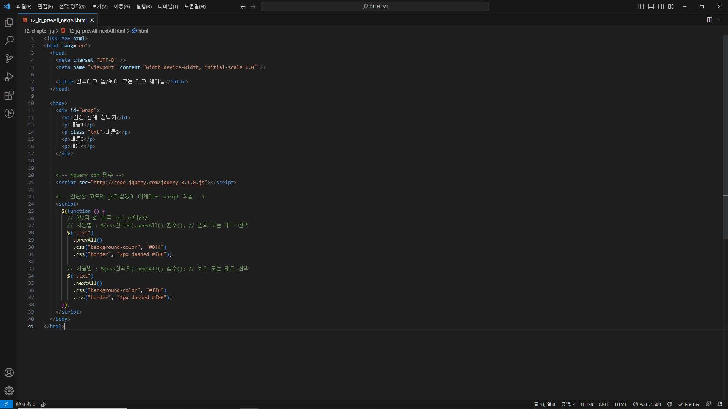Open the Manage gear icon
728x409 pixels.
coord(9,391)
